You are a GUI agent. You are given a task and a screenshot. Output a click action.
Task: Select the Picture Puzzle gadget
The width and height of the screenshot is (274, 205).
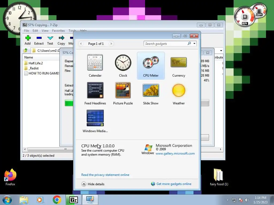tap(123, 93)
